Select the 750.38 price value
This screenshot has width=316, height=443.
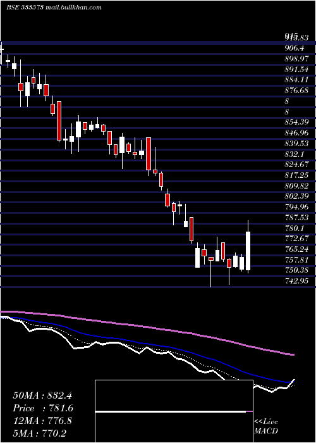(x=296, y=270)
